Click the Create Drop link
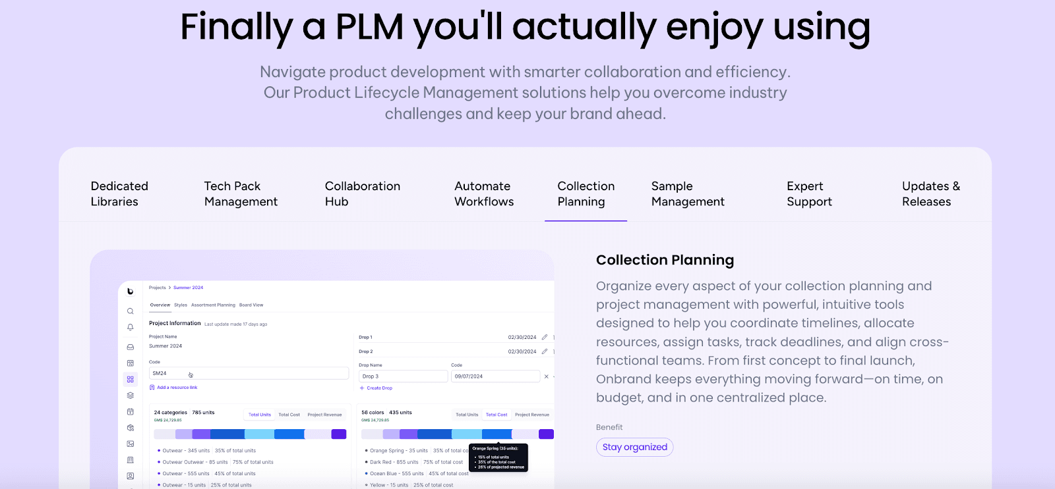This screenshot has width=1055, height=489. click(x=379, y=388)
